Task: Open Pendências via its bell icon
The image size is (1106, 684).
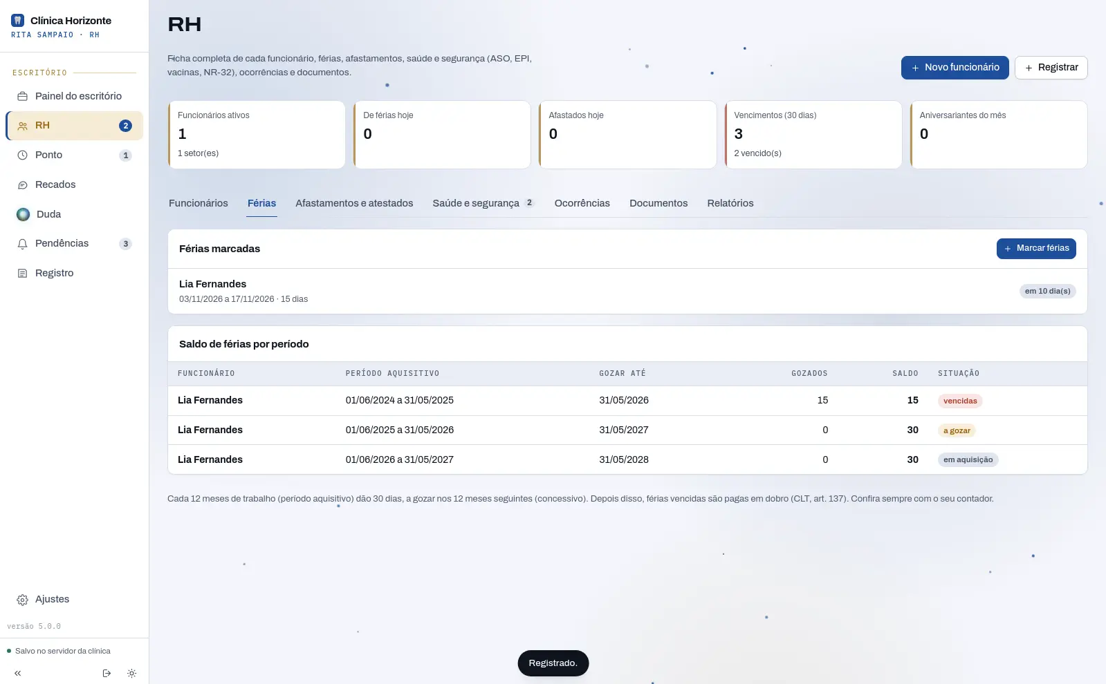Action: (22, 244)
